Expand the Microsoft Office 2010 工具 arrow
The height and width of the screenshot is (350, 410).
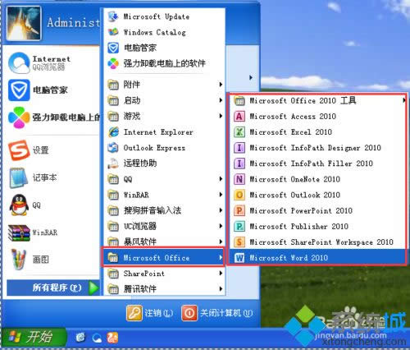point(403,100)
